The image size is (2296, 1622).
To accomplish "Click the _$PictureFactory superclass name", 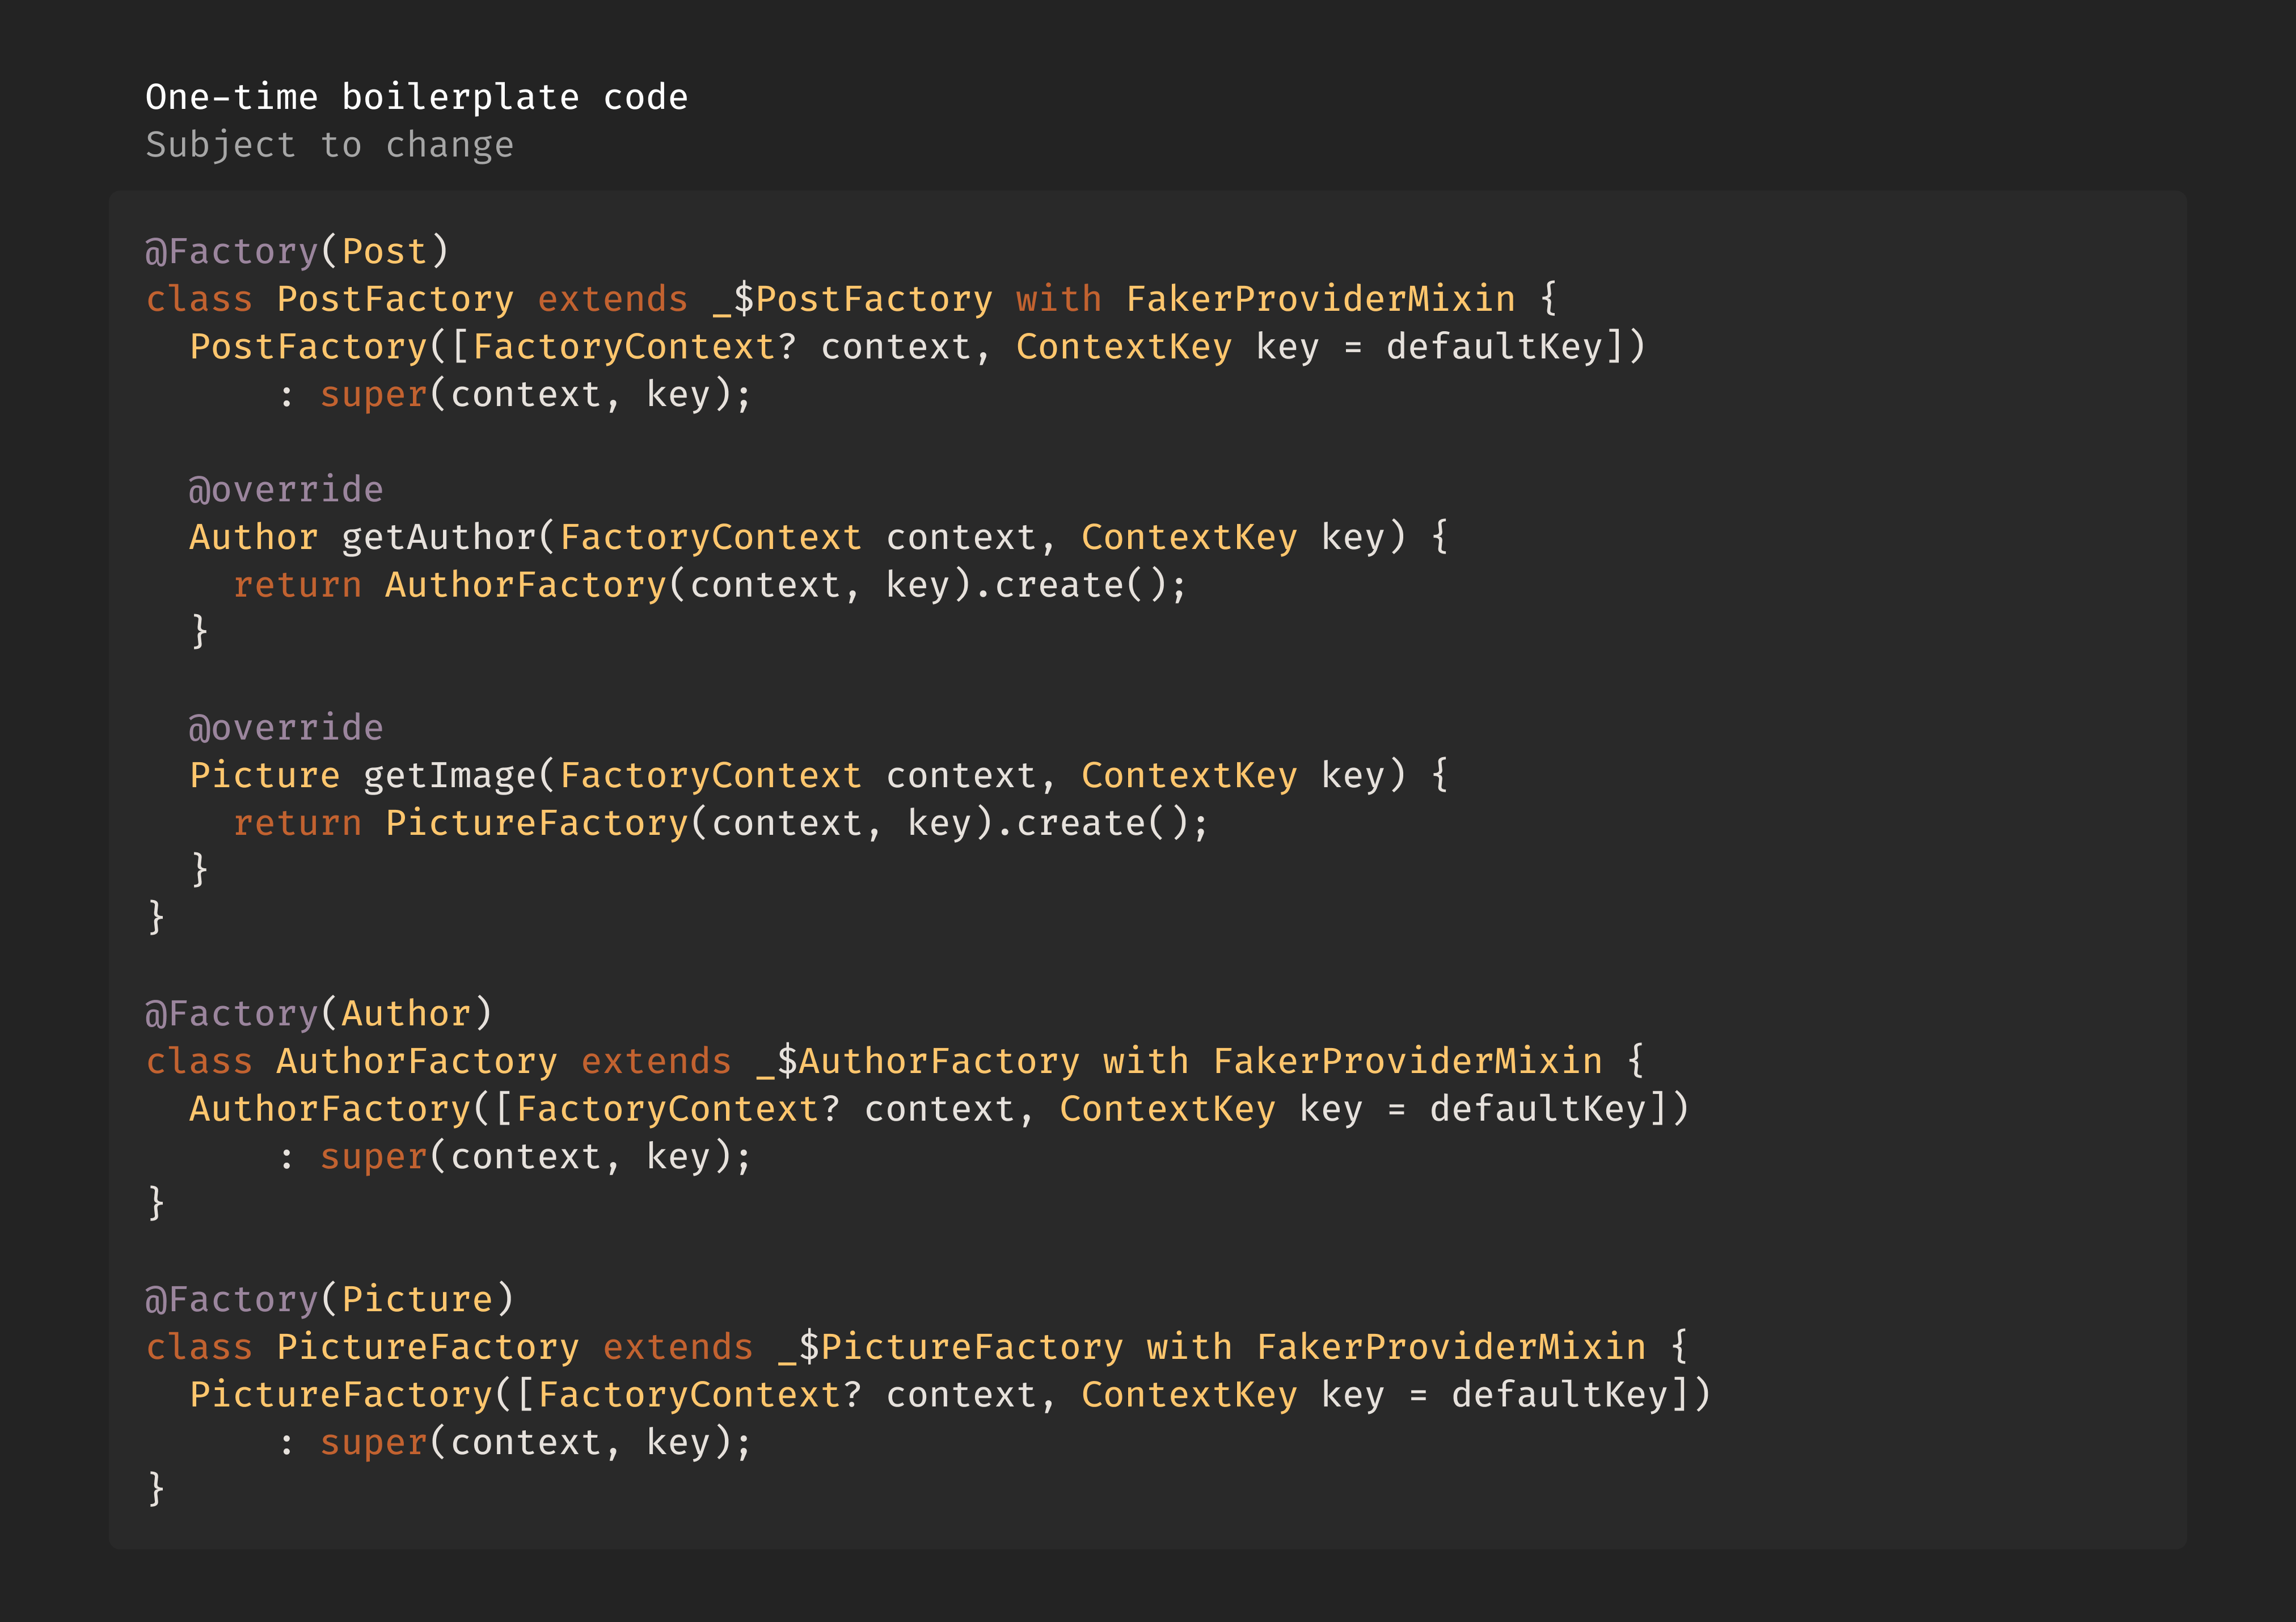I will point(950,1347).
